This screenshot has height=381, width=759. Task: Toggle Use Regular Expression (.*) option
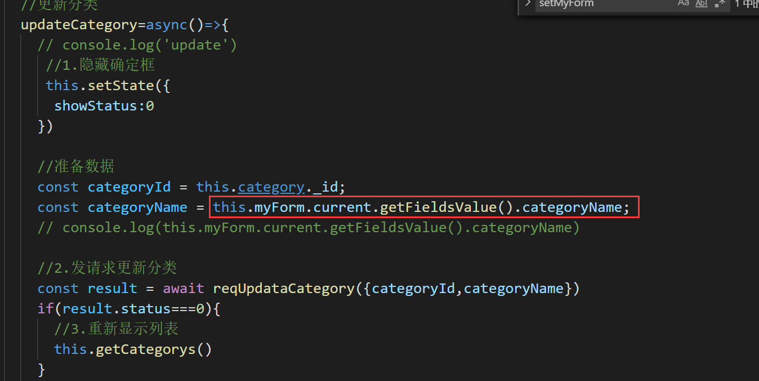coord(720,3)
